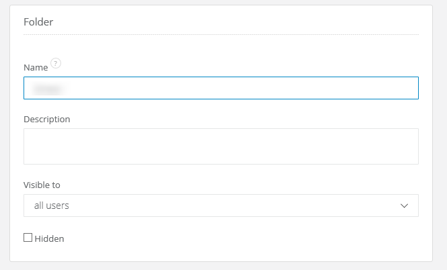Click inside the Description text area
447x270 pixels.
(x=220, y=146)
